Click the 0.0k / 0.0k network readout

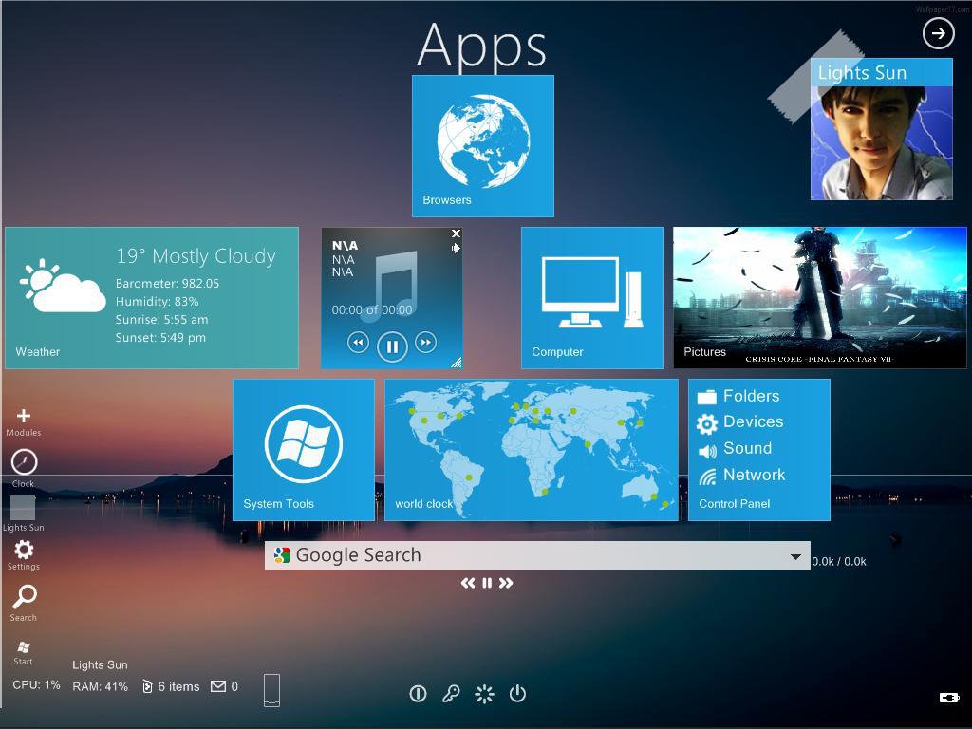coord(839,562)
